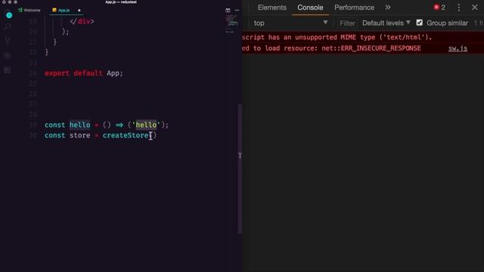The image size is (484, 272).
Task: Click the highlighted 'hello' string literal
Action: coord(146,125)
